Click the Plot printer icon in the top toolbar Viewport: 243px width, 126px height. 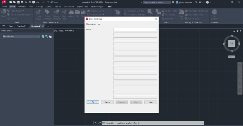coord(33,2)
